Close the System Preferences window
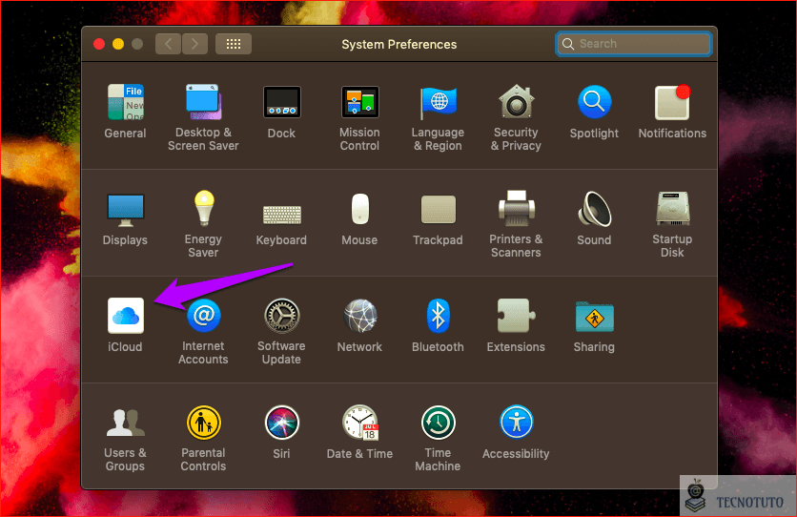 pyautogui.click(x=99, y=44)
